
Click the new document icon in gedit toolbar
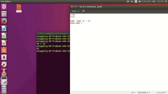(83, 11)
